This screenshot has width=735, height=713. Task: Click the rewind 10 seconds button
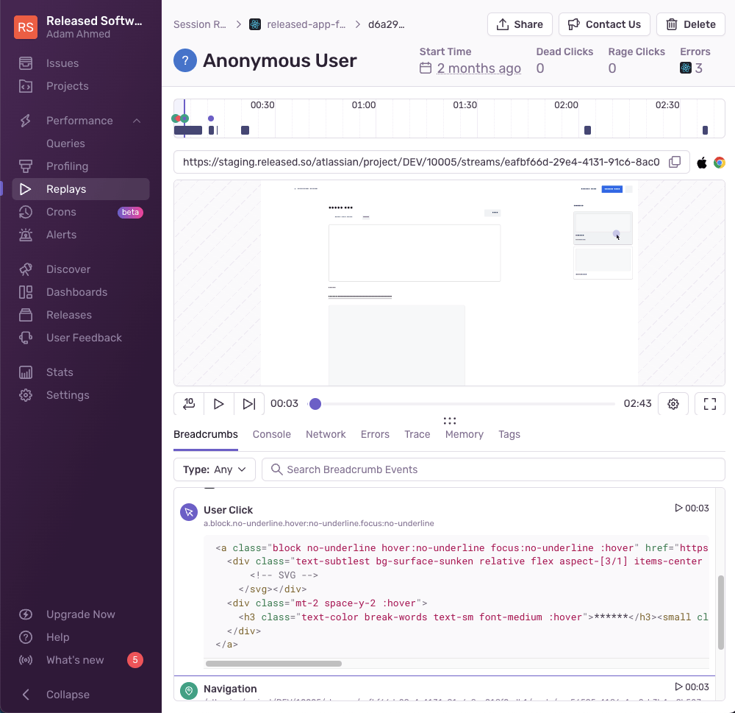tap(188, 404)
